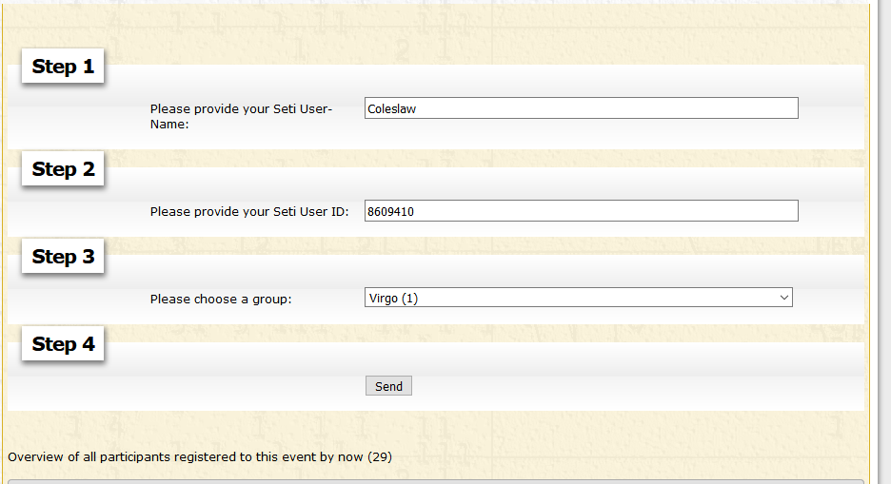
Task: Click the '8609410' value in the ID box
Action: [390, 211]
